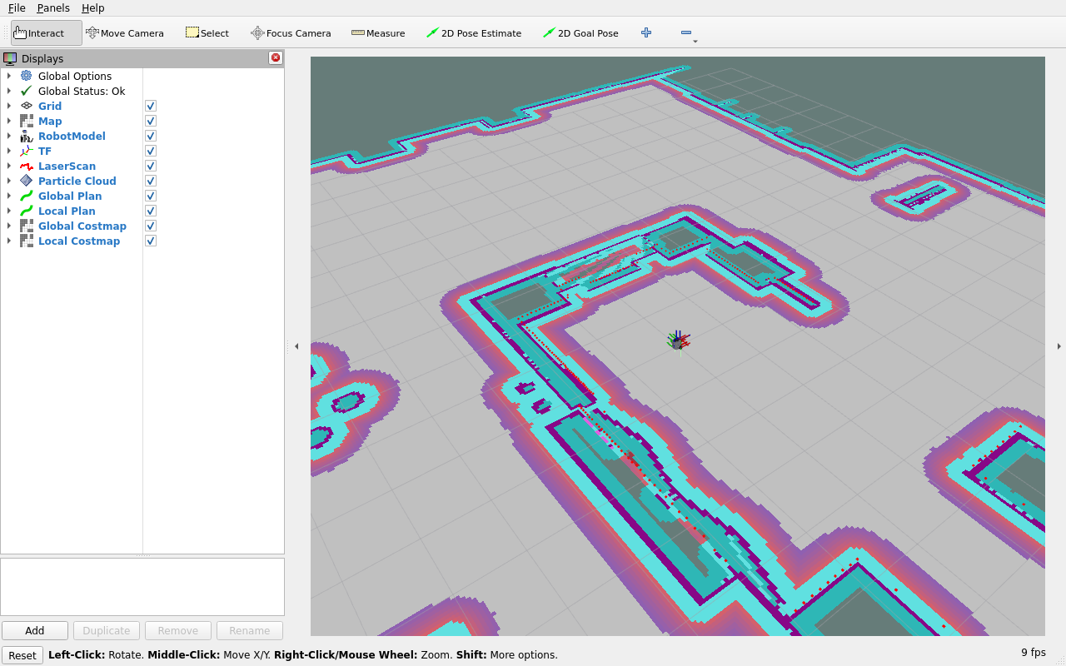Choose the Select tool
The height and width of the screenshot is (666, 1066).
tap(207, 33)
